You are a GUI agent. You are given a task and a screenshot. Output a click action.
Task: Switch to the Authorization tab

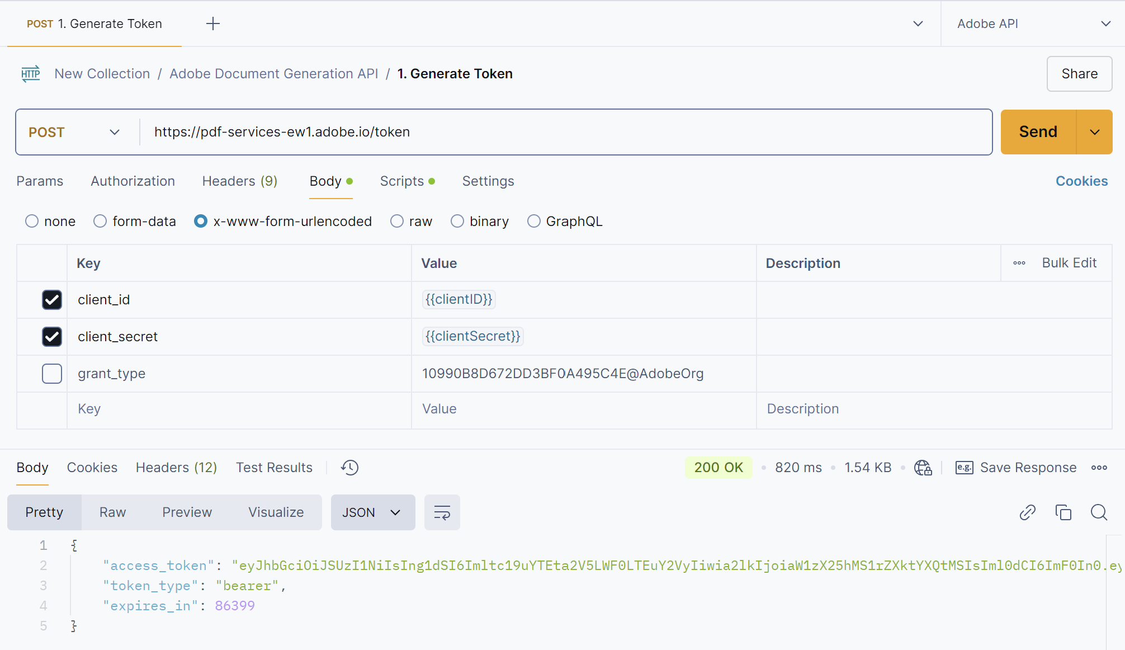pos(133,181)
